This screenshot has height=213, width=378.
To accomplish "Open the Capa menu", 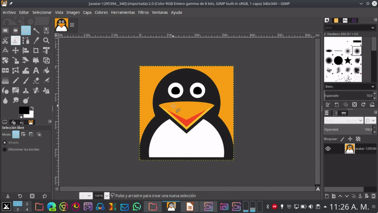I will coord(87,12).
